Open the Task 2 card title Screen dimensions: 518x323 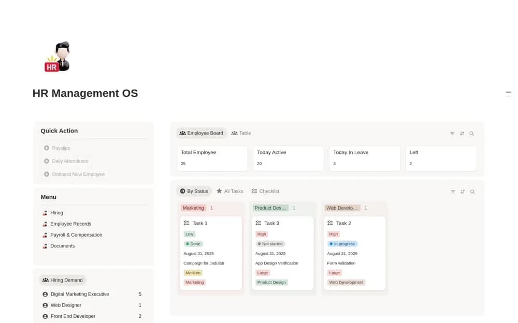click(x=343, y=223)
